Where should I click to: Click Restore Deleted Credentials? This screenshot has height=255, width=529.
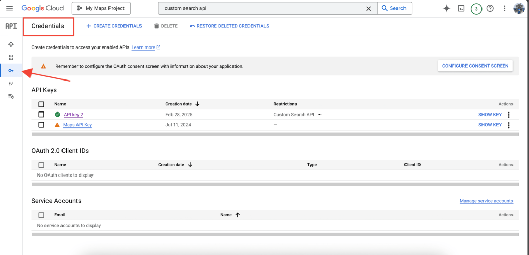(x=229, y=26)
